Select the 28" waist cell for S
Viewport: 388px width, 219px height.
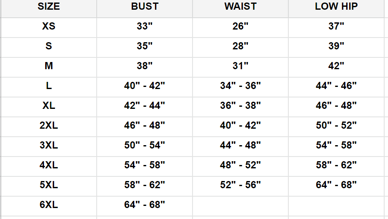(x=240, y=46)
